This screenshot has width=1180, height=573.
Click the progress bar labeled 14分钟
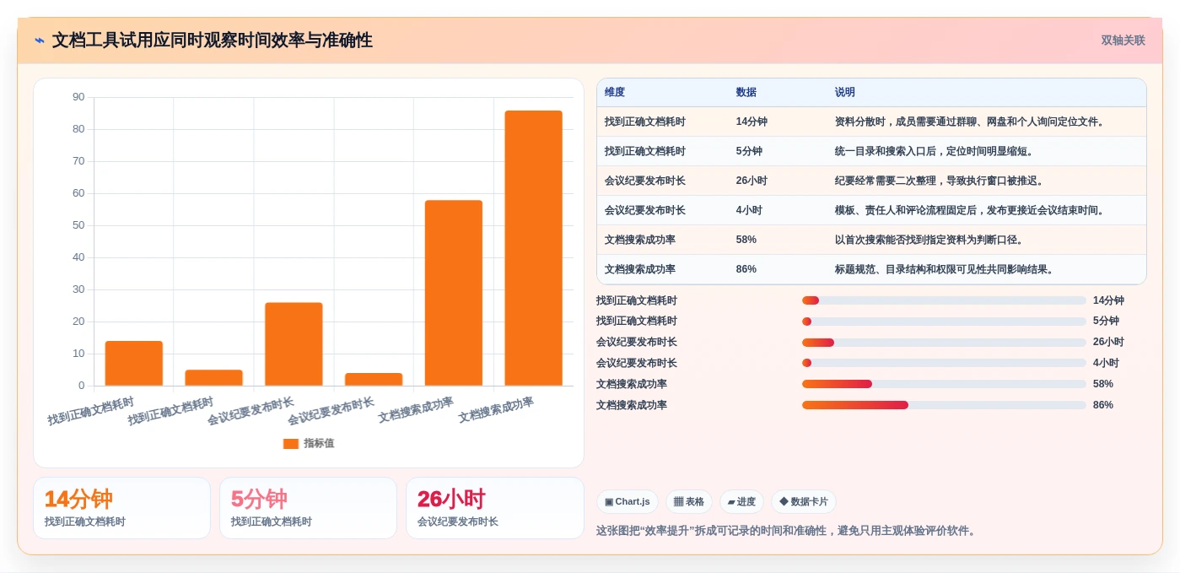click(944, 300)
